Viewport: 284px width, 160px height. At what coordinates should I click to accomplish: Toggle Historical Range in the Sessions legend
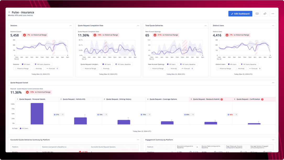[22, 68]
